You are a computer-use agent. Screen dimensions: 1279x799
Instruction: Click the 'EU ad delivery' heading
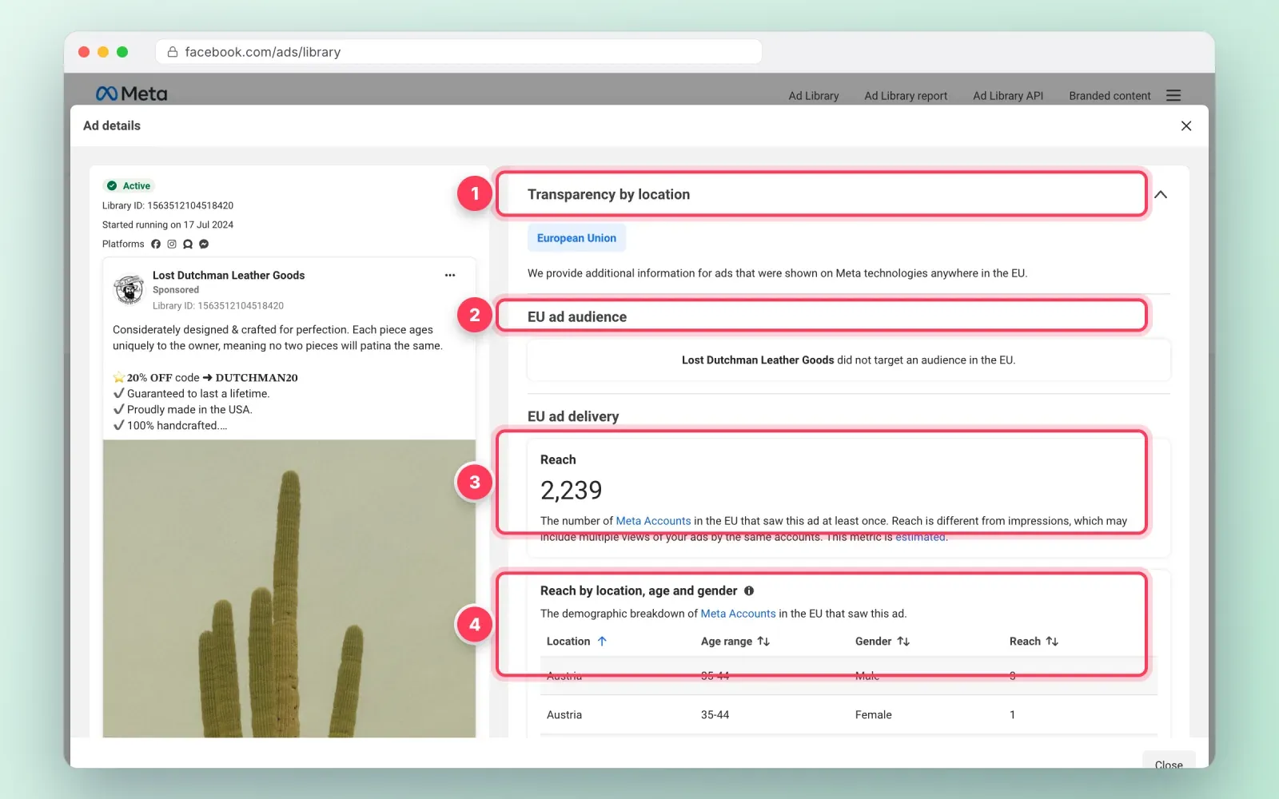click(x=573, y=417)
